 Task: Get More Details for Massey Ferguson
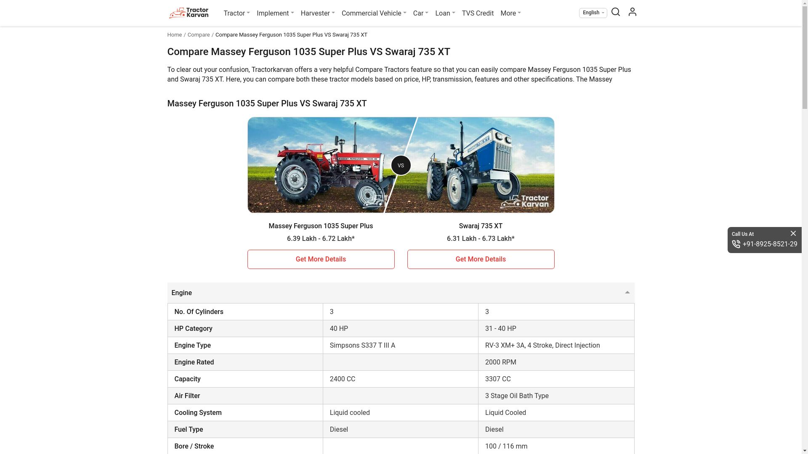(x=321, y=259)
